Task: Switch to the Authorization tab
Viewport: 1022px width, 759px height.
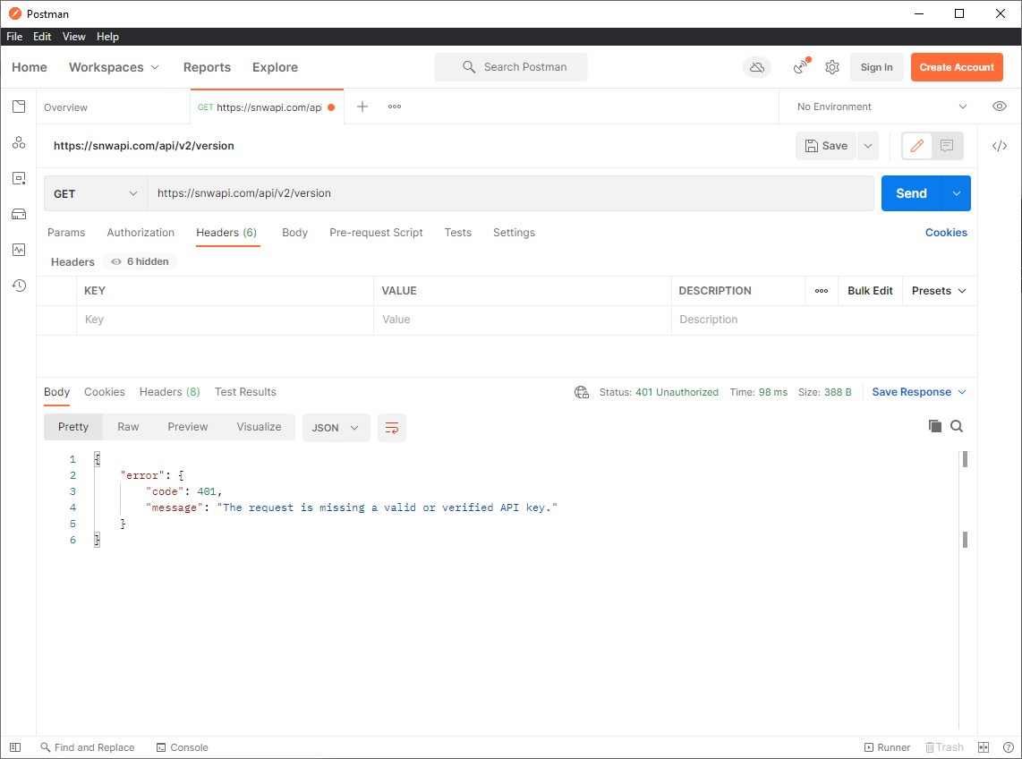Action: [x=141, y=233]
